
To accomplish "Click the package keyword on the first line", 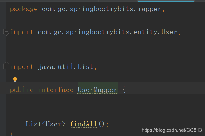I will point(24,9).
